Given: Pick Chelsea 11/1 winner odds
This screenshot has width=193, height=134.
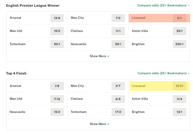Looking at the screenshot, I should click(118, 31).
